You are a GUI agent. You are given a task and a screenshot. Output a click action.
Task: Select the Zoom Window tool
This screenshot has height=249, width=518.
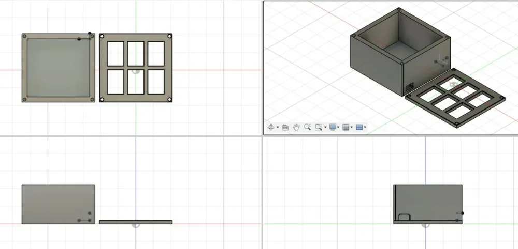tap(319, 127)
